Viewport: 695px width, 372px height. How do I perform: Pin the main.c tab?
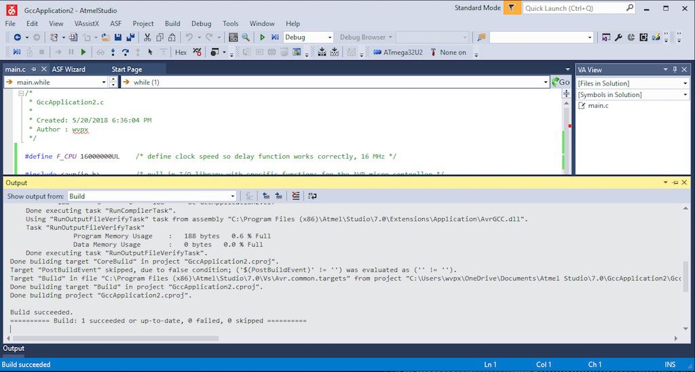pyautogui.click(x=33, y=69)
